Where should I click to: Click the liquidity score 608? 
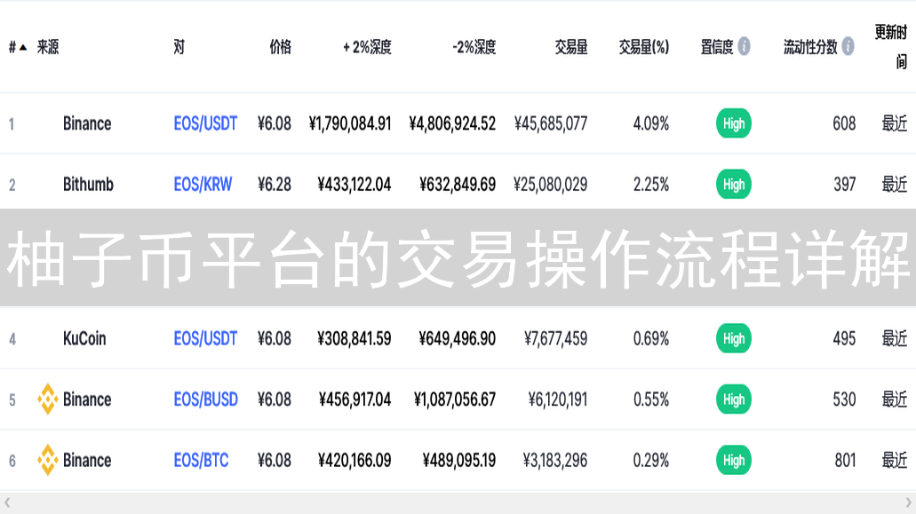pos(844,123)
